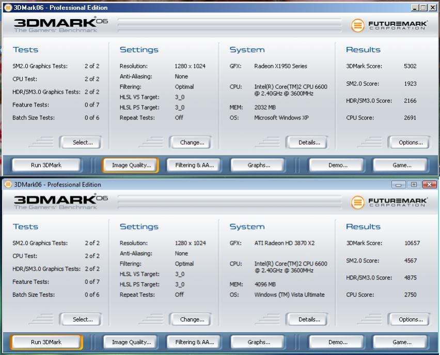Image resolution: width=440 pixels, height=355 pixels.
Task: Click the OS text 'Microsoft Windows XP'
Action: [x=281, y=118]
